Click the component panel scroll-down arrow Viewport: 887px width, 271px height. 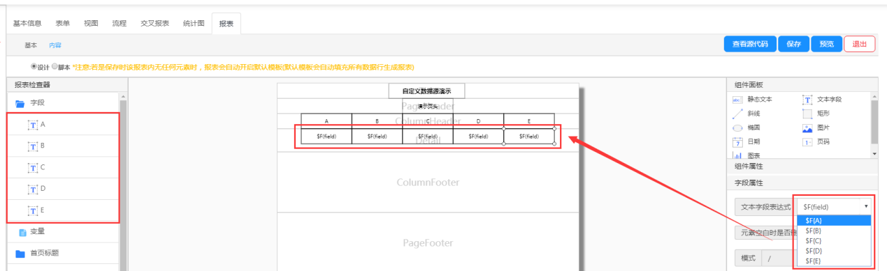pyautogui.click(x=874, y=153)
